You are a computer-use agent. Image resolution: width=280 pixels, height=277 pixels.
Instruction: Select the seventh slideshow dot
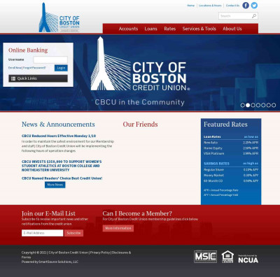274,105
